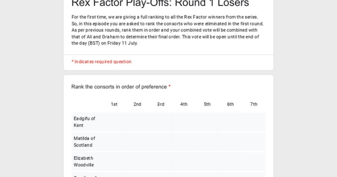
Task: Choose 6th place for Elizabeth Woodville
Action: coord(231,161)
